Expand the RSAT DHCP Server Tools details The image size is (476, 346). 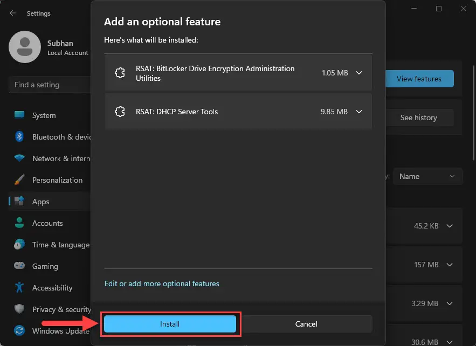click(359, 112)
